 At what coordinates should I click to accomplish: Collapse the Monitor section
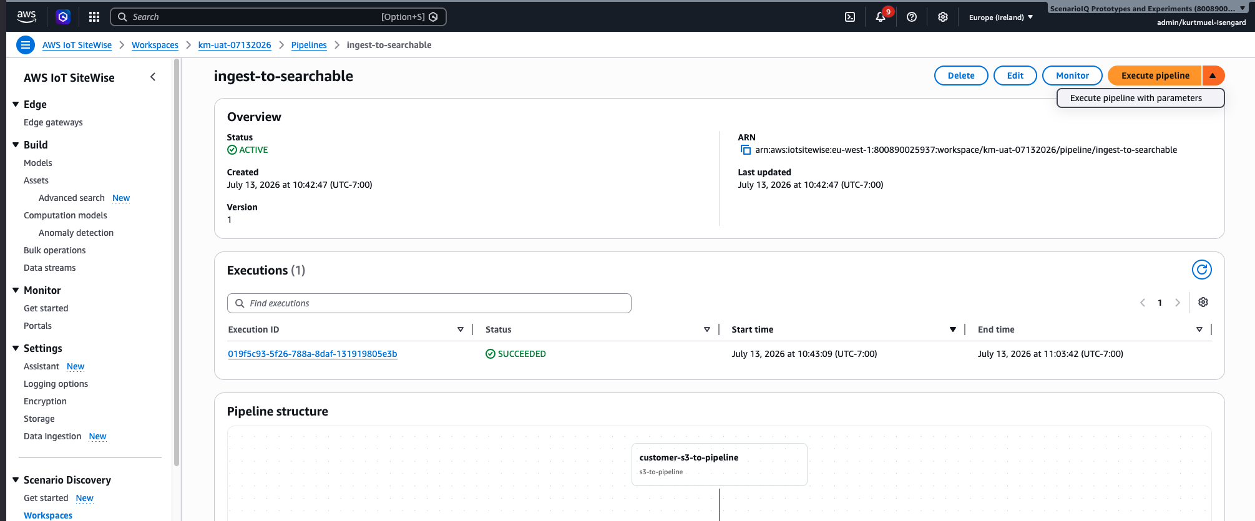(16, 290)
